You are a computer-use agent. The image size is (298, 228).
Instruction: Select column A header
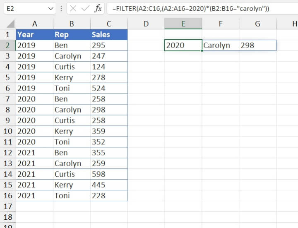(34, 24)
